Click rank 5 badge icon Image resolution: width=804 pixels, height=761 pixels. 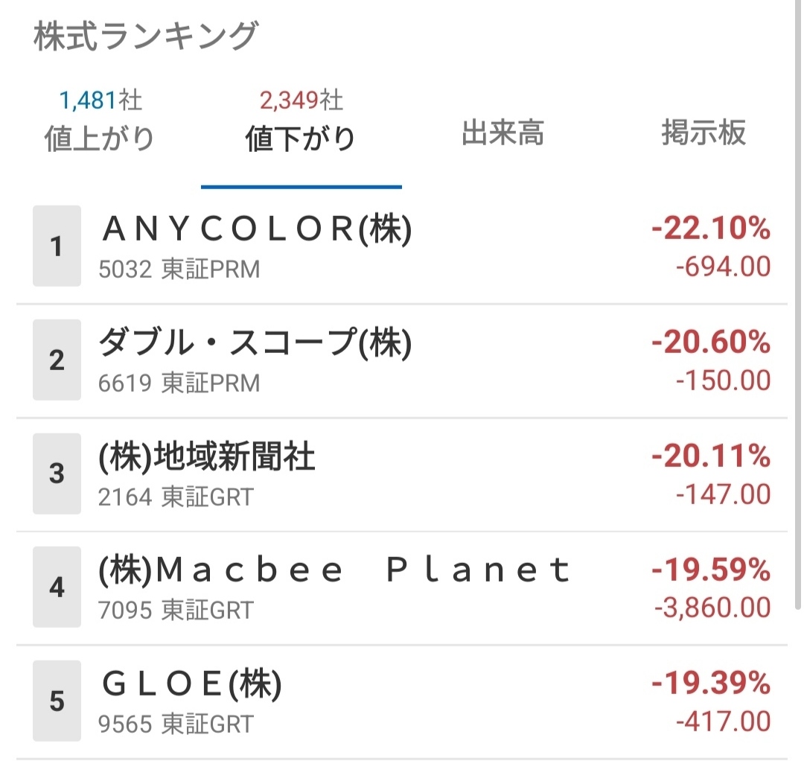(57, 701)
